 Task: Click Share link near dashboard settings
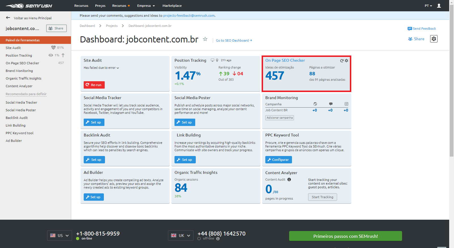pyautogui.click(x=416, y=39)
